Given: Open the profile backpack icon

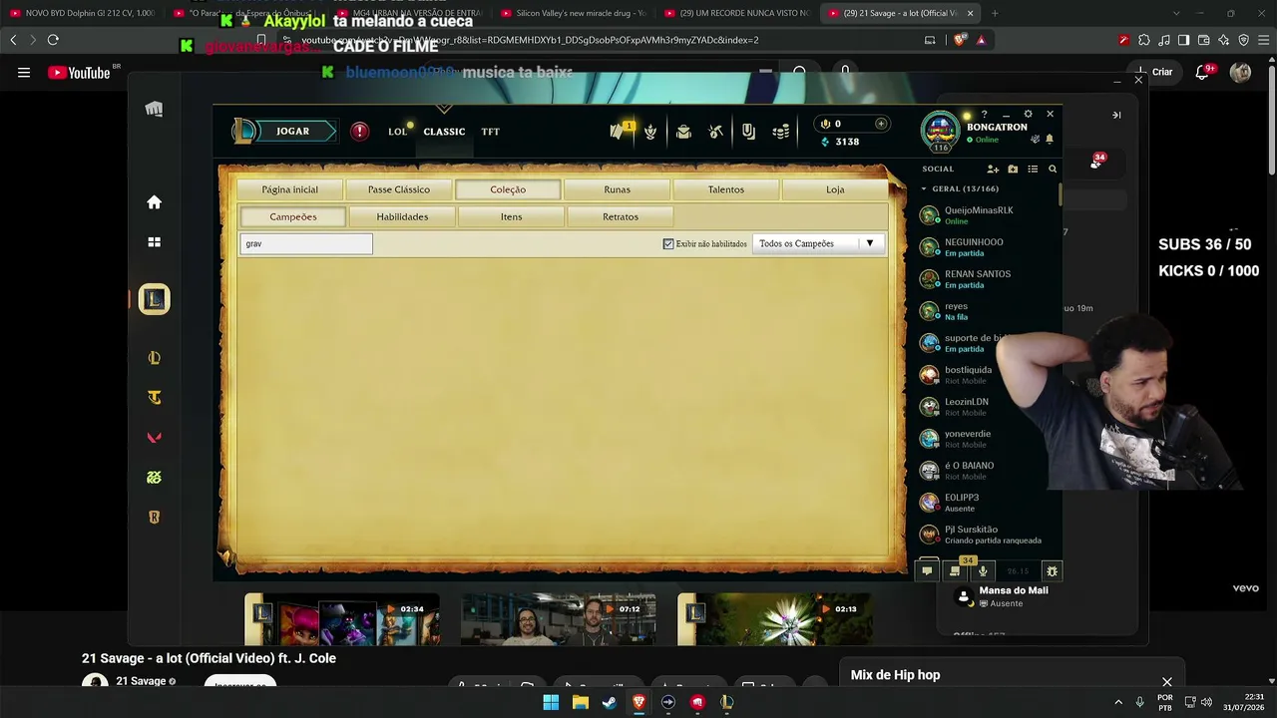Looking at the screenshot, I should [683, 132].
